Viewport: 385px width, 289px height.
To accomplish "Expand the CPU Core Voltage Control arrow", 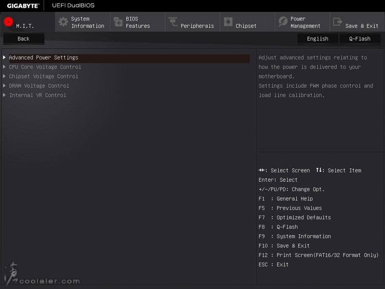I will (x=5, y=67).
